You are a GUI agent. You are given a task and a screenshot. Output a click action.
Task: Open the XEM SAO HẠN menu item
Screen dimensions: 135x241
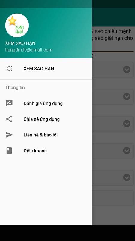click(46, 69)
